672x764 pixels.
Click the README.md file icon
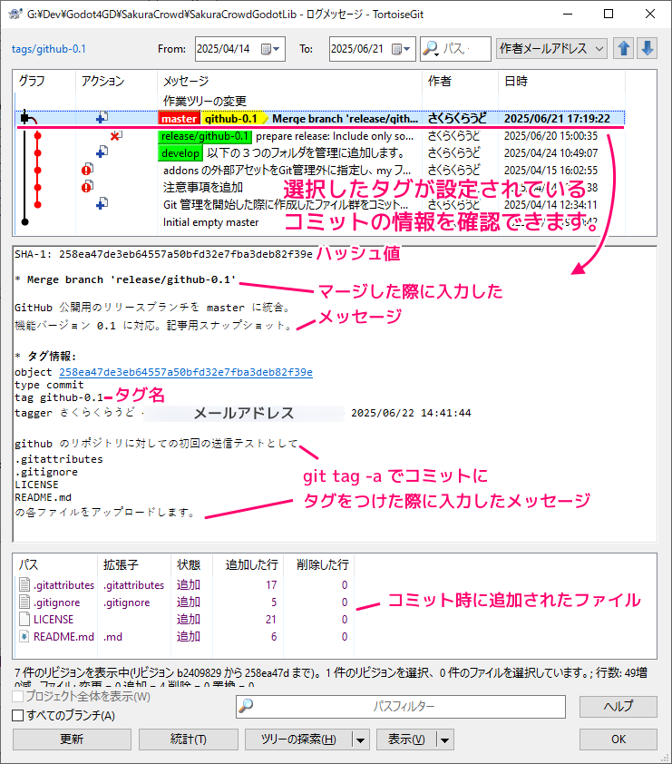(25, 637)
